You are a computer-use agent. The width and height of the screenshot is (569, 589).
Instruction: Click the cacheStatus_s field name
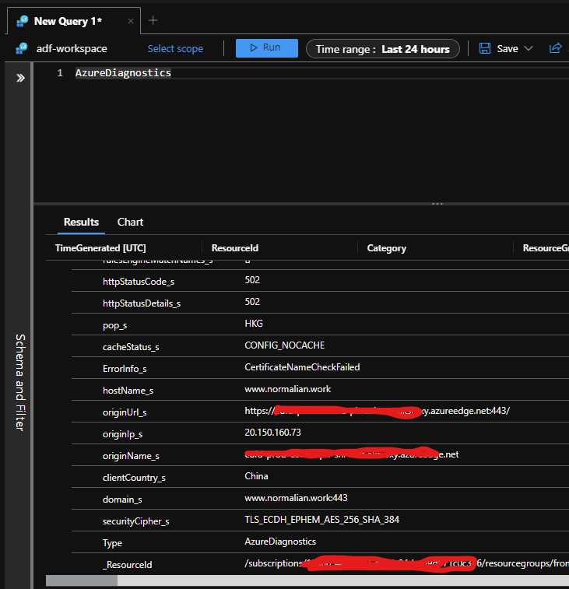pos(131,347)
